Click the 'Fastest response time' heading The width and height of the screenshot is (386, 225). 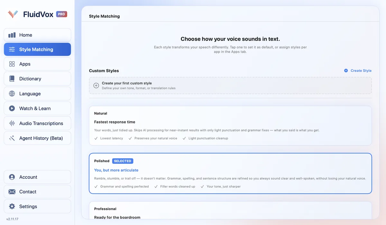click(x=115, y=122)
